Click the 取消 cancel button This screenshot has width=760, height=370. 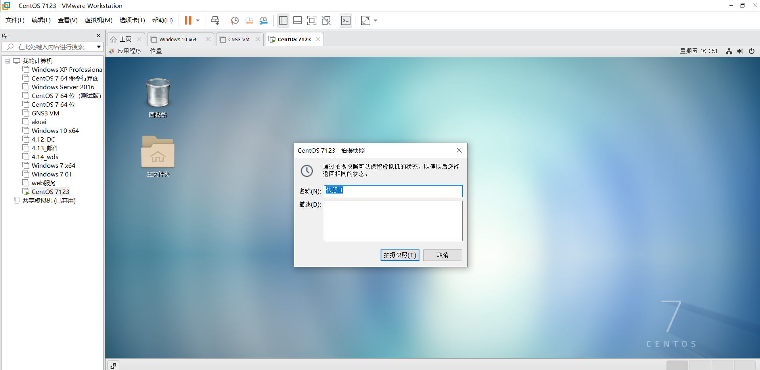click(x=443, y=255)
